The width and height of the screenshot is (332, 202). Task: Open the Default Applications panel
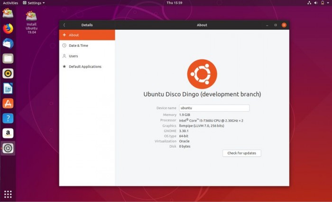87,66
